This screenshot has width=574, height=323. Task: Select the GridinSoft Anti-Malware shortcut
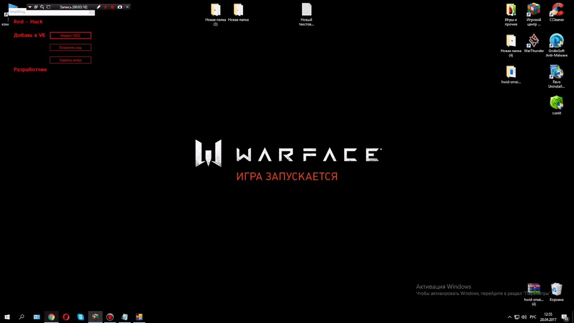[557, 45]
